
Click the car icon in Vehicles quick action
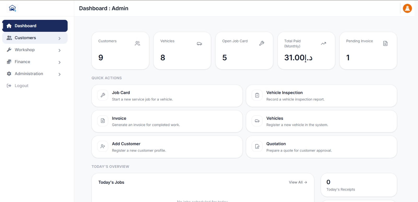click(257, 121)
